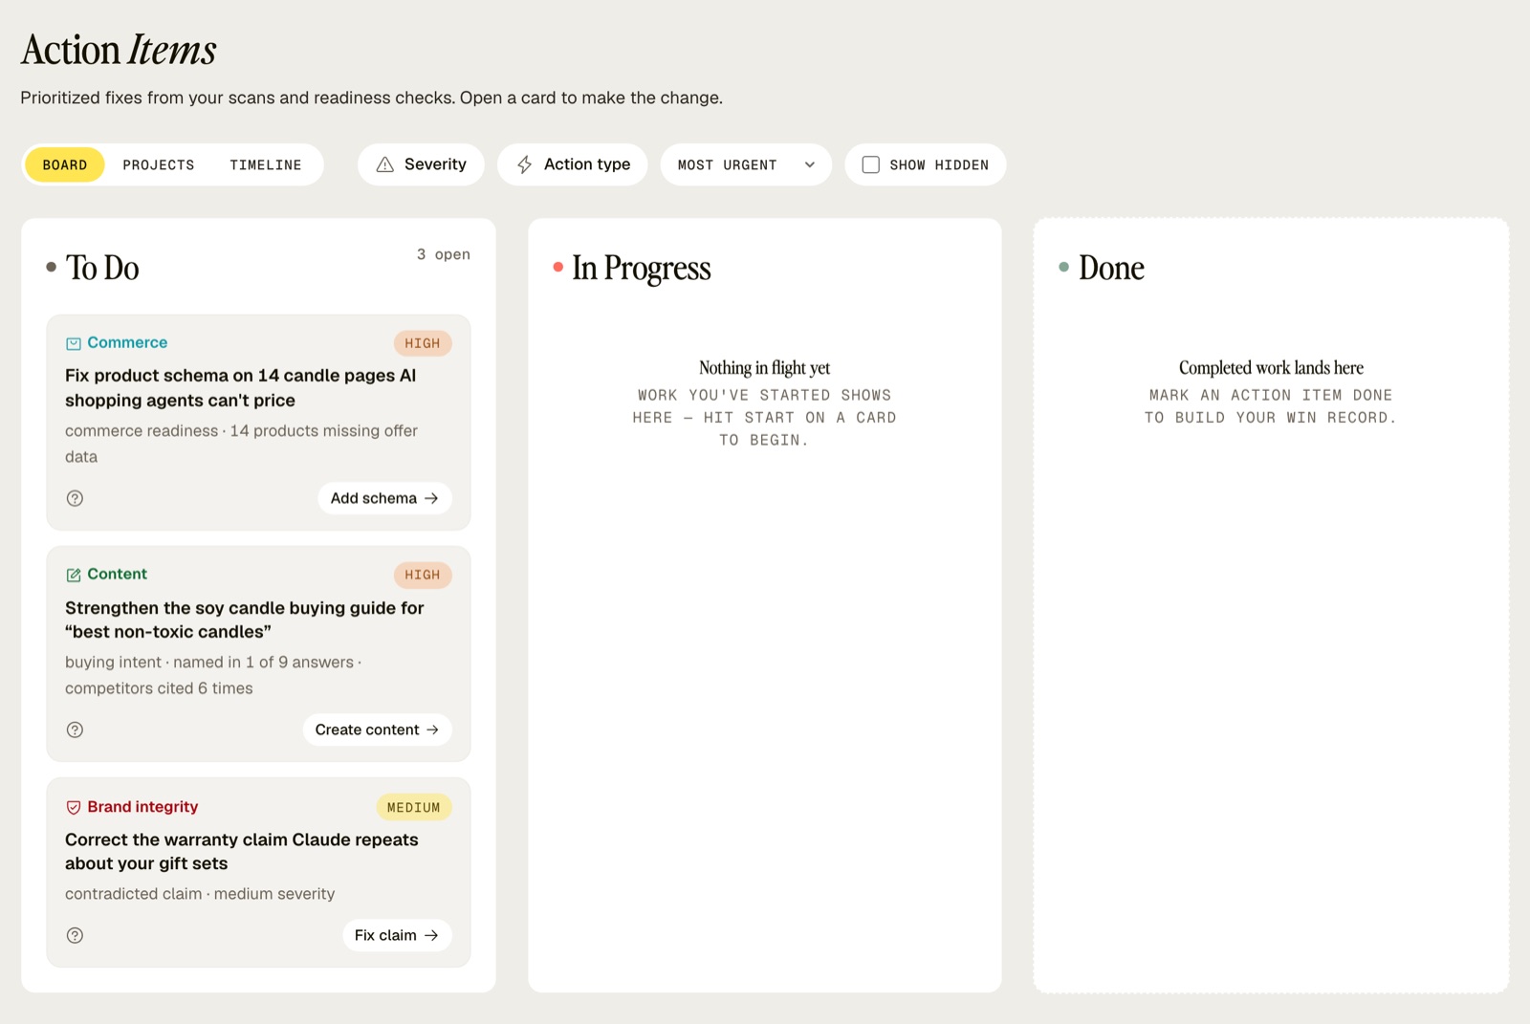This screenshot has width=1530, height=1024.
Task: Click 'Completed work lands here' text
Action: (x=1271, y=368)
